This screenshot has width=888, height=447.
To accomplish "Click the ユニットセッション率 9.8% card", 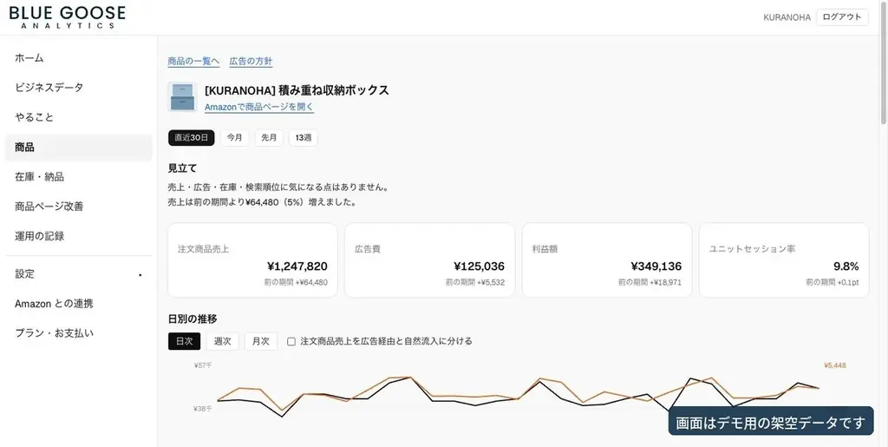I will (x=784, y=260).
